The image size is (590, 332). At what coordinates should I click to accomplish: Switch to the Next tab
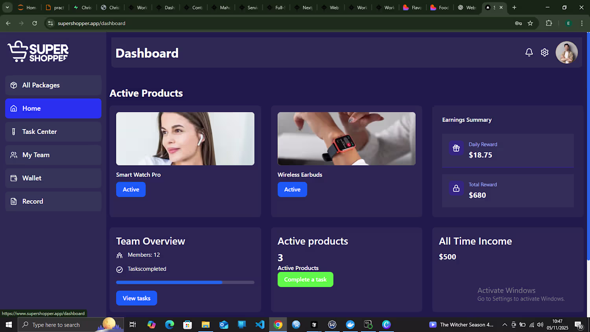coord(303,7)
